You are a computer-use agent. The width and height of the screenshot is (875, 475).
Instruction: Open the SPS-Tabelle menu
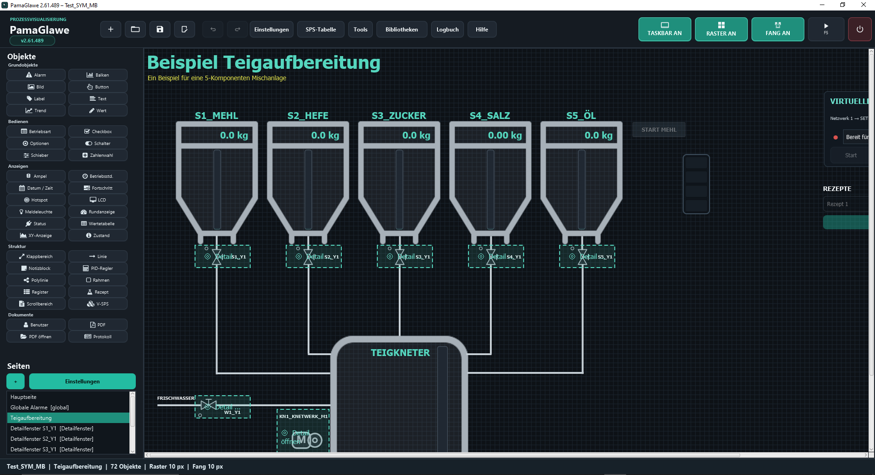click(321, 30)
